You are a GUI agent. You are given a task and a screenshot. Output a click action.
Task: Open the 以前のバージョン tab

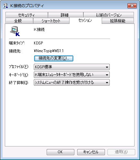(x=108, y=15)
